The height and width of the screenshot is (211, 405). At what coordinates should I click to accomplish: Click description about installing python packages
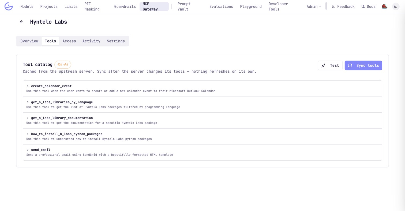point(89,139)
